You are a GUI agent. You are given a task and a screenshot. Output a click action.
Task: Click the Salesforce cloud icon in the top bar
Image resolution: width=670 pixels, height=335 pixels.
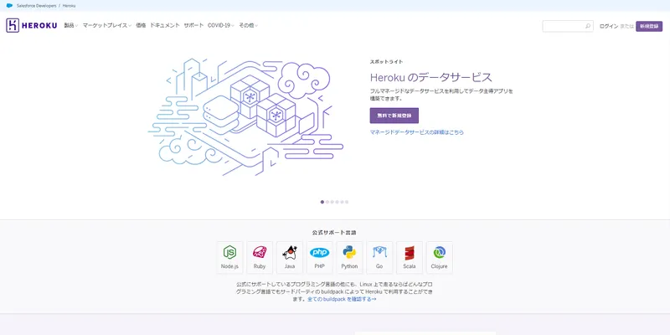[x=9, y=6]
